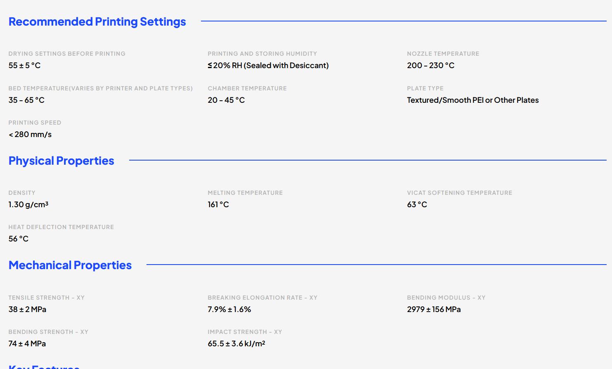Click the Drying Settings Before Printing label
Viewport: 612px width, 369px height.
[67, 54]
